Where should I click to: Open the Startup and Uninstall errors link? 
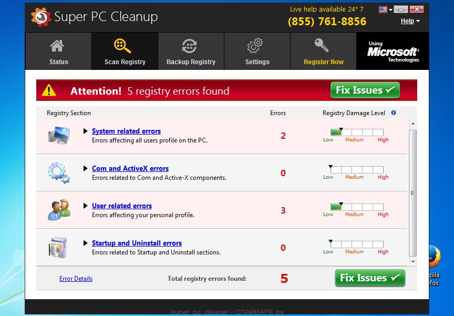(137, 243)
